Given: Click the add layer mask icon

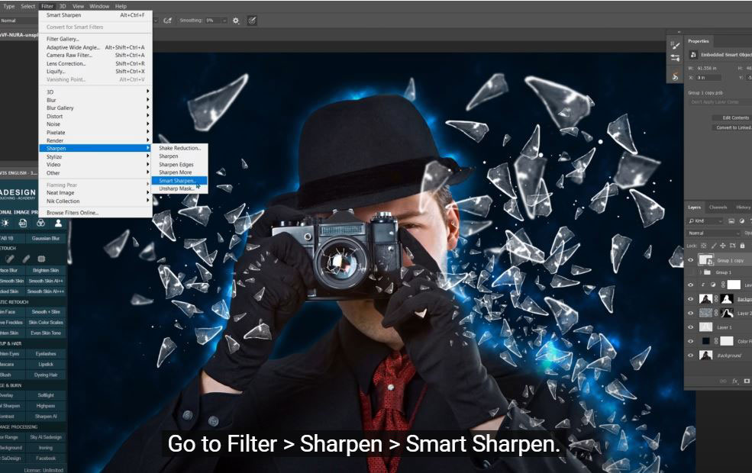Looking at the screenshot, I should 747,380.
